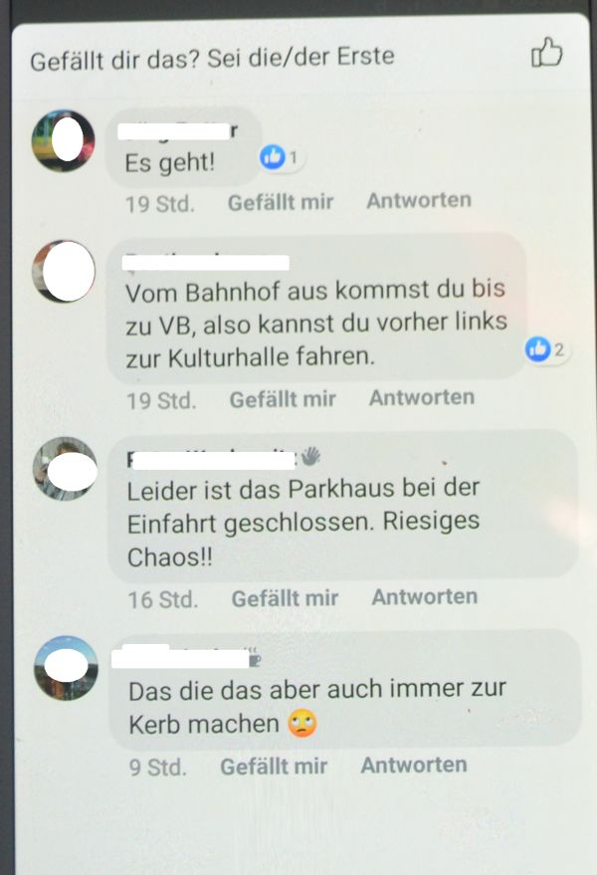
Task: Like the Parkhaus 'Riesiges Chaos' comment
Action: [x=286, y=598]
